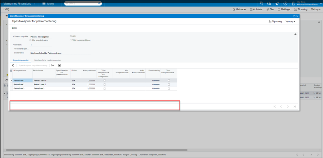
Task: Open the Verktøy dropdown inside the dialog
Action: point(290,21)
